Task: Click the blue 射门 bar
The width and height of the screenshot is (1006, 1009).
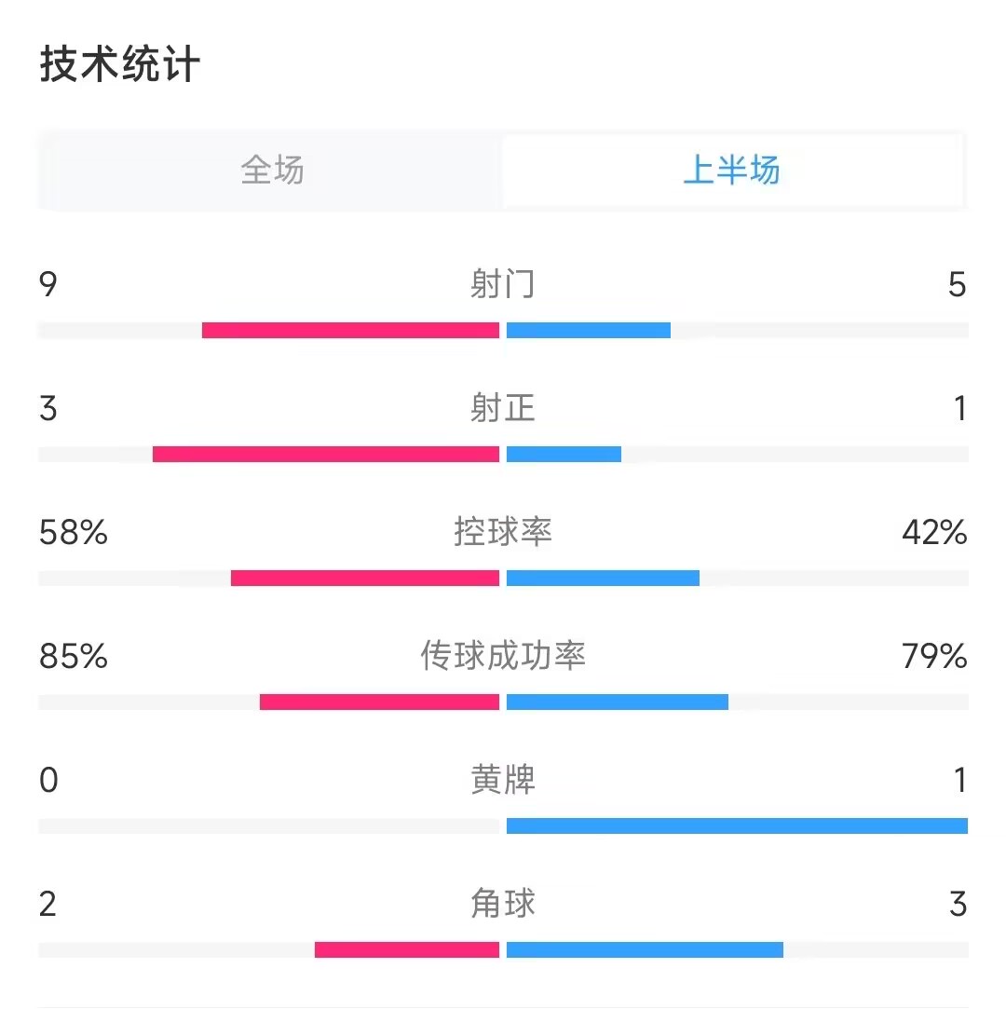Action: click(x=589, y=330)
